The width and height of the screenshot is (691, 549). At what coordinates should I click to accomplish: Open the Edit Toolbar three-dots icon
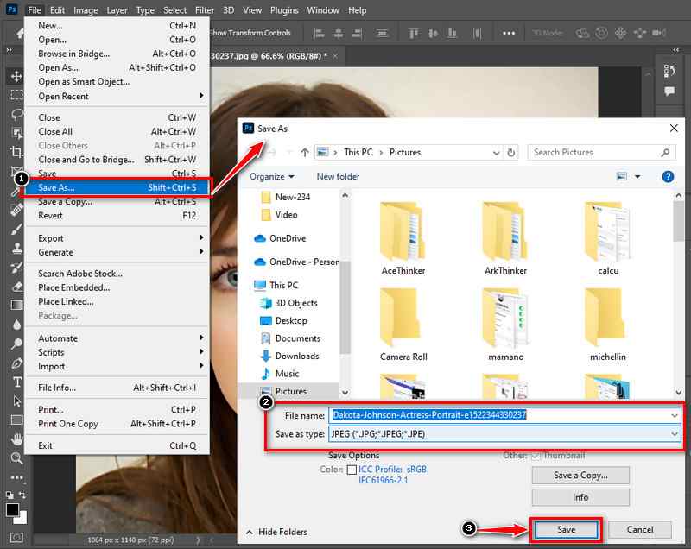click(16, 477)
